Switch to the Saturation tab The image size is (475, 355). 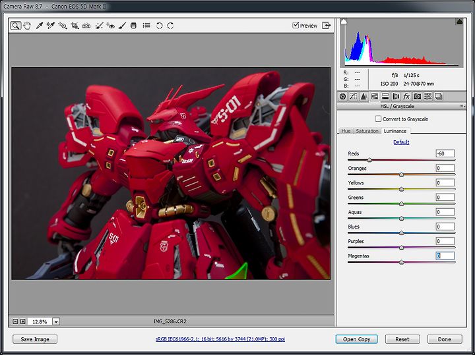click(367, 131)
